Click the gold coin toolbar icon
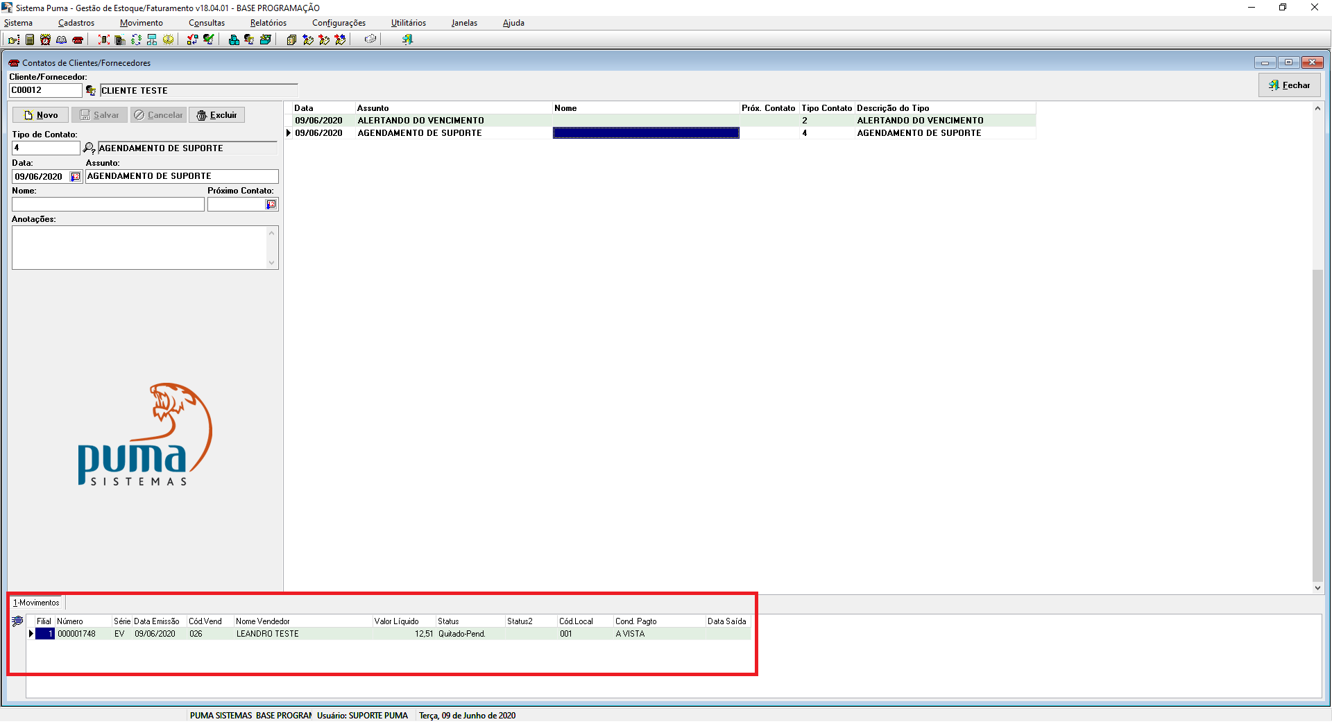Viewport: 1332px width, 724px height. 168,40
